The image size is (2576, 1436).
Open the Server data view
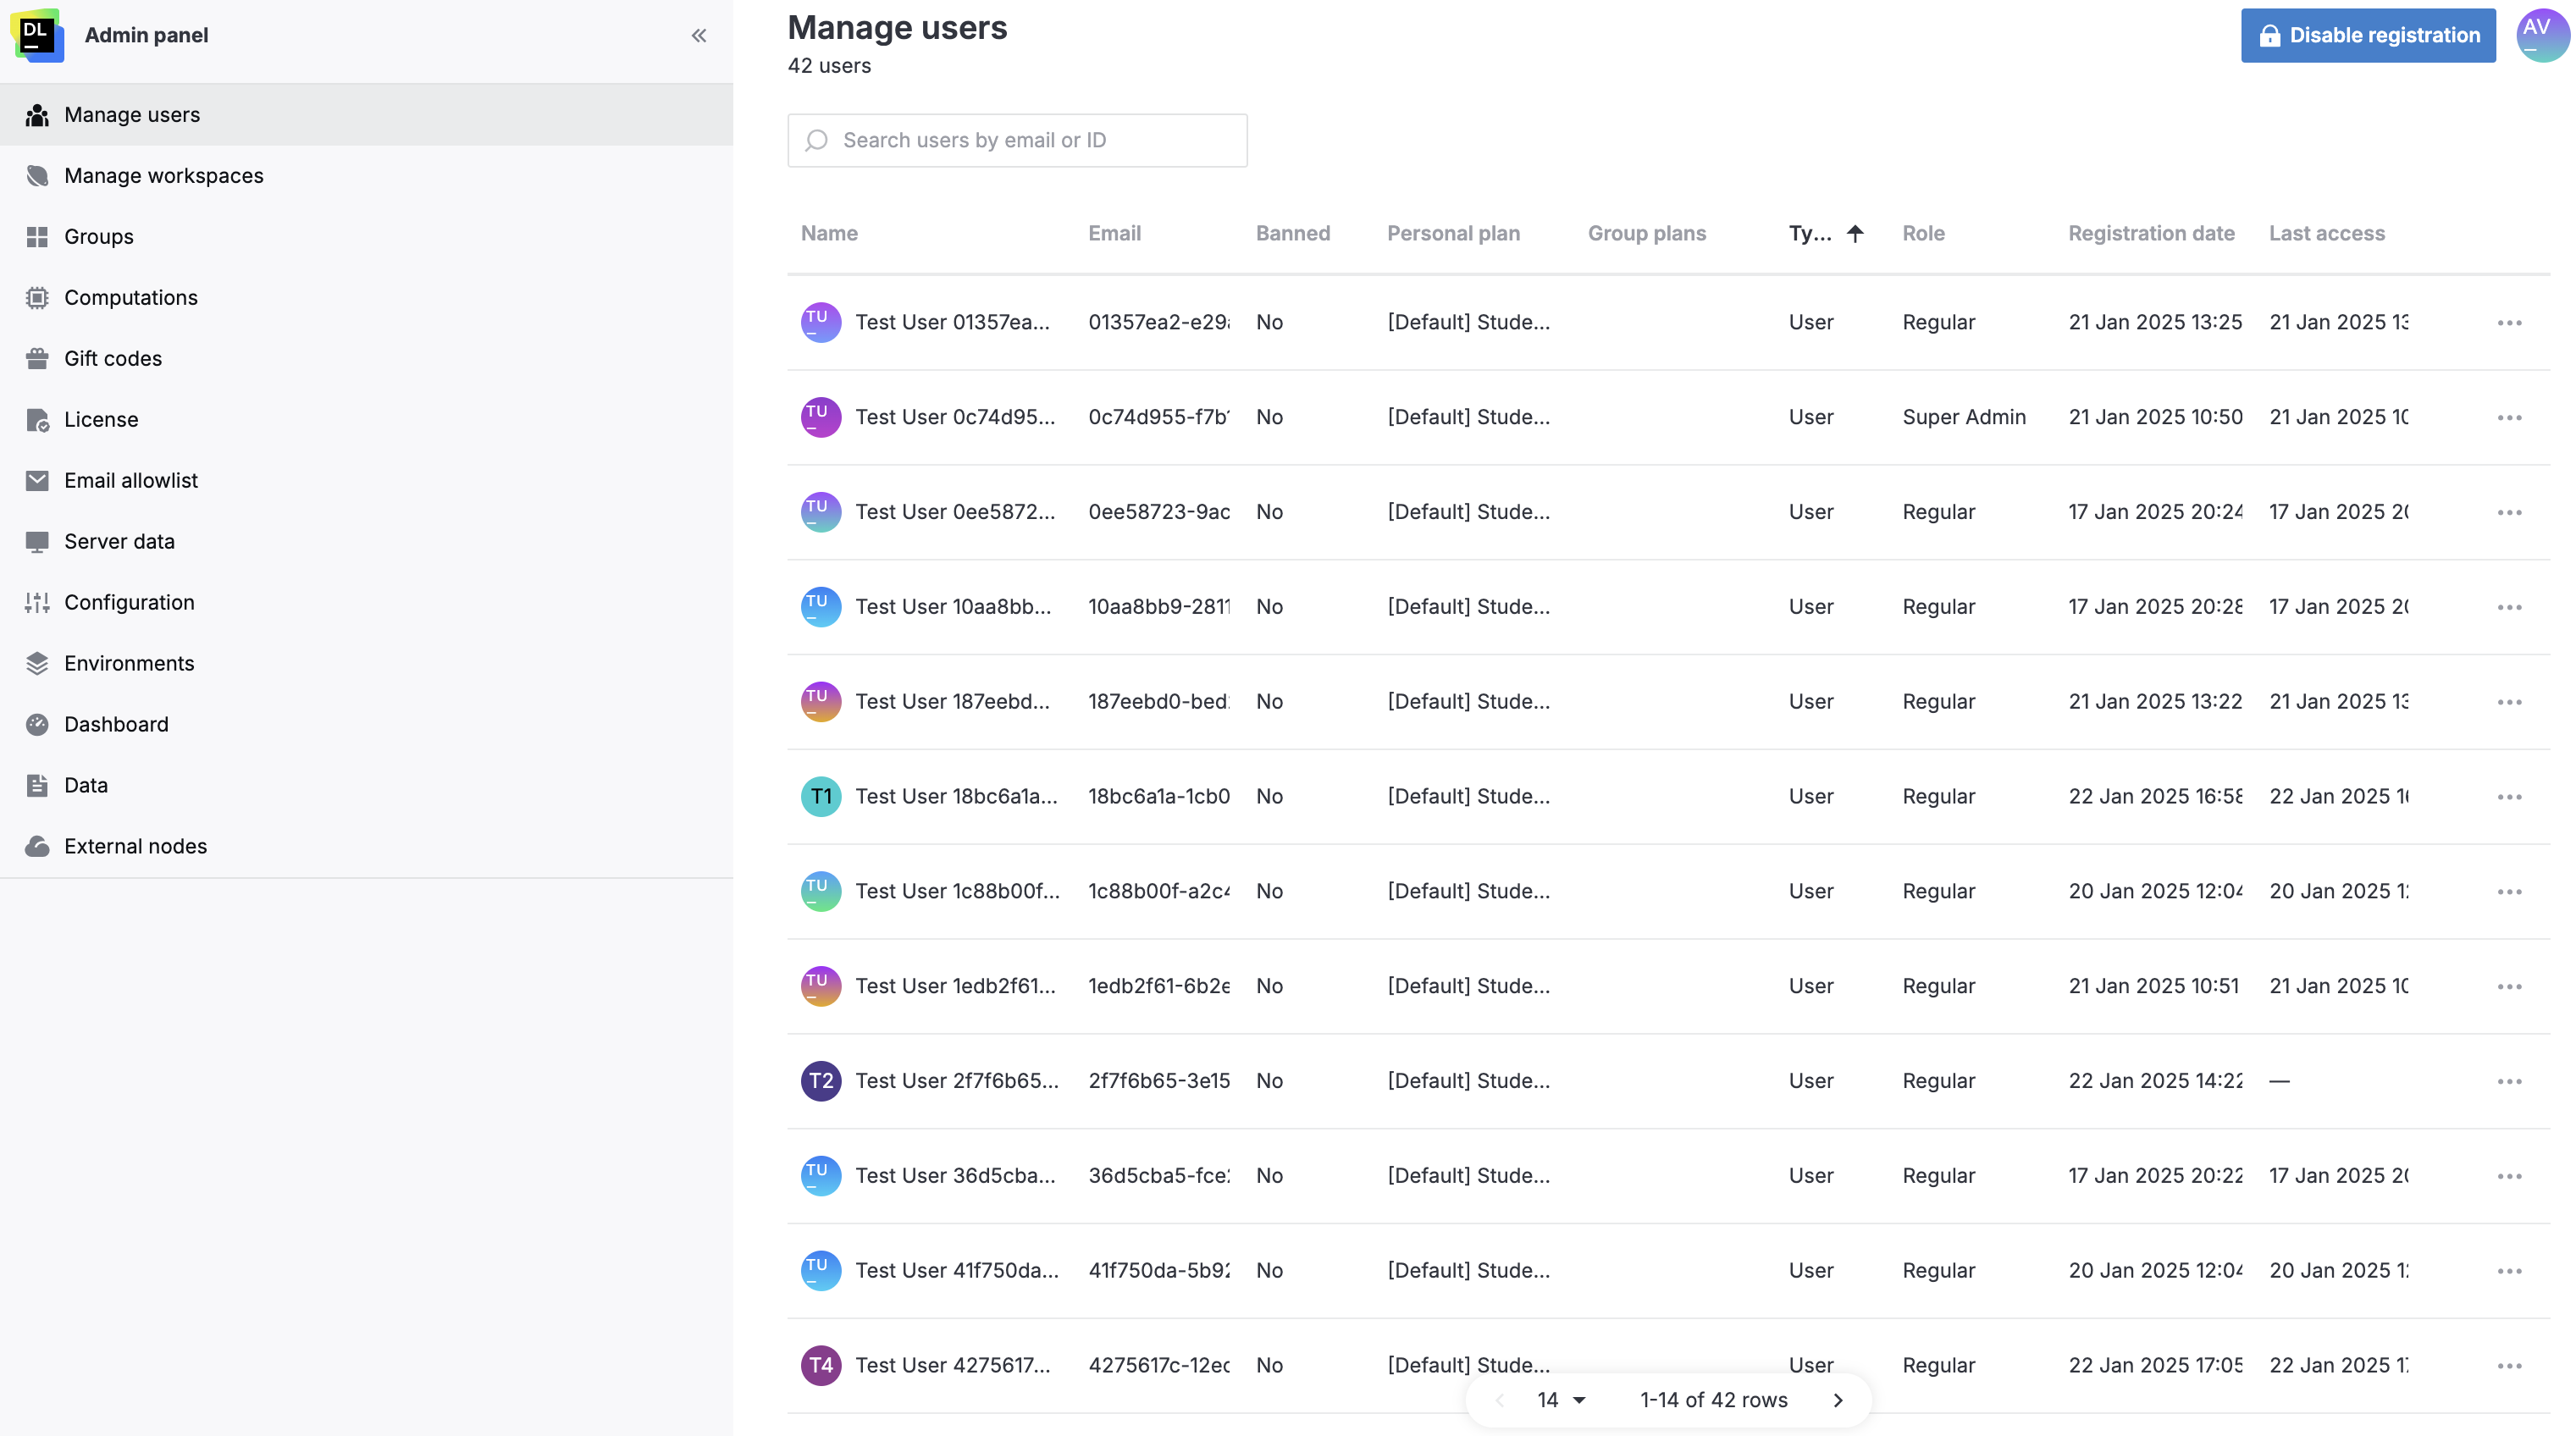click(x=118, y=541)
